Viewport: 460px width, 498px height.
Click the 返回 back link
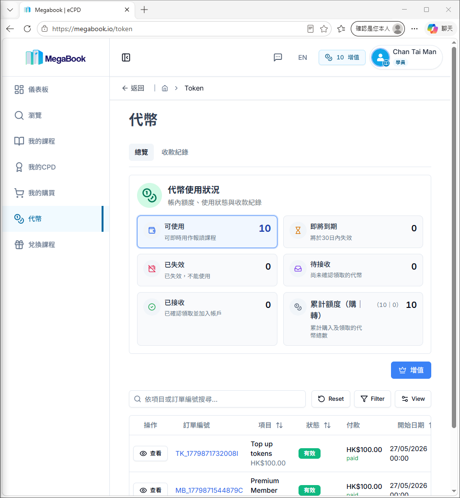click(x=133, y=88)
